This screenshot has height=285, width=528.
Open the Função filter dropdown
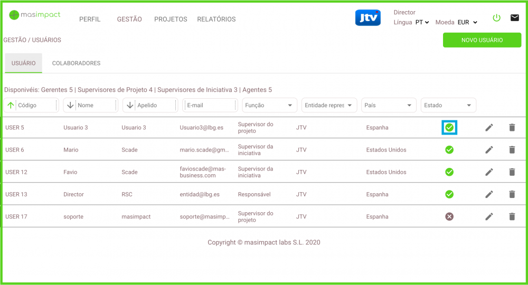269,106
